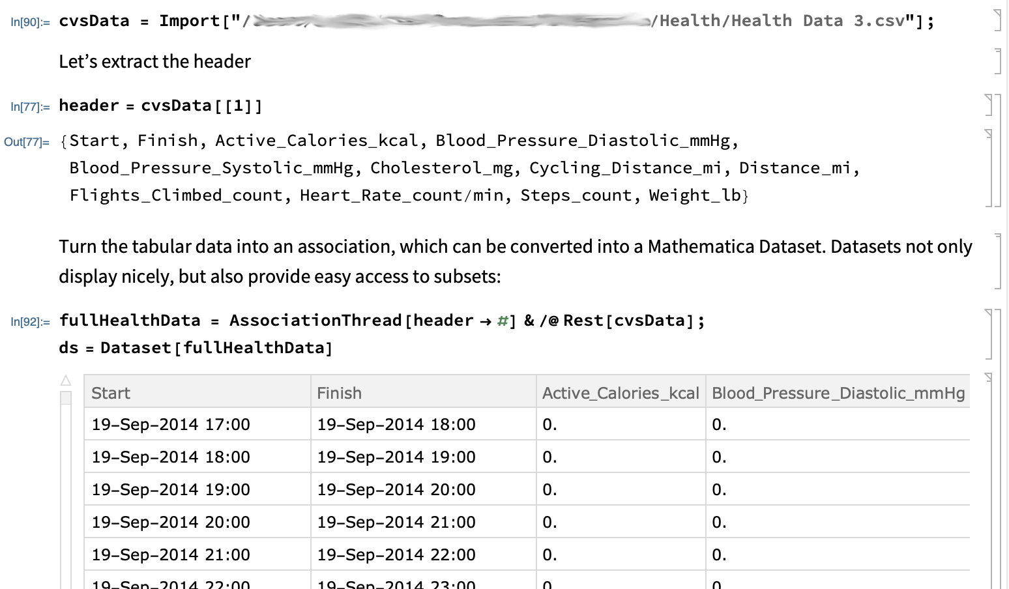Click 'cvsData[[1]]' in the In[77] input
Viewport: 1009px width, 589px height.
coord(202,106)
